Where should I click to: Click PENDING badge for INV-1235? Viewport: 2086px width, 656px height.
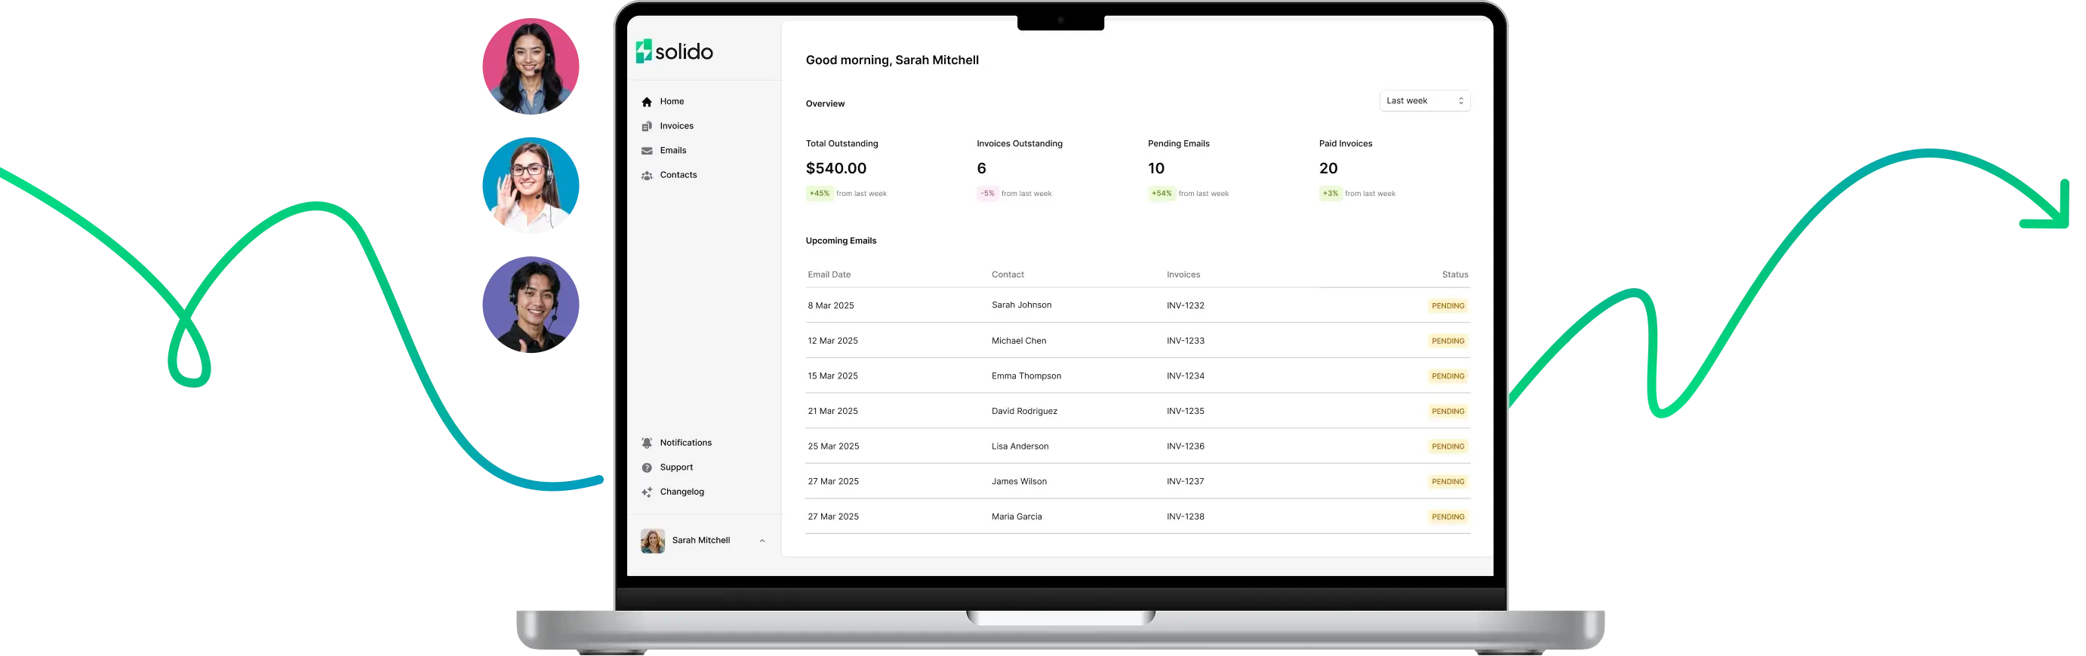click(1447, 412)
